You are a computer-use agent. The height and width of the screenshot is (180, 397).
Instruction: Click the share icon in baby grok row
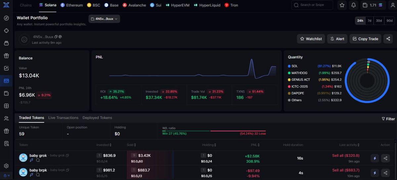[385, 158]
